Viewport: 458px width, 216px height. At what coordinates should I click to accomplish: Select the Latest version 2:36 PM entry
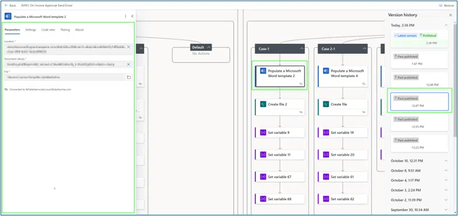419,39
